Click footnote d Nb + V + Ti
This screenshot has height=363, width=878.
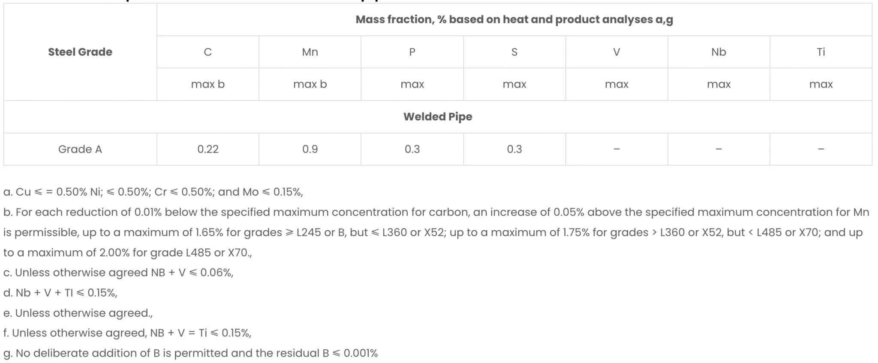click(x=60, y=293)
